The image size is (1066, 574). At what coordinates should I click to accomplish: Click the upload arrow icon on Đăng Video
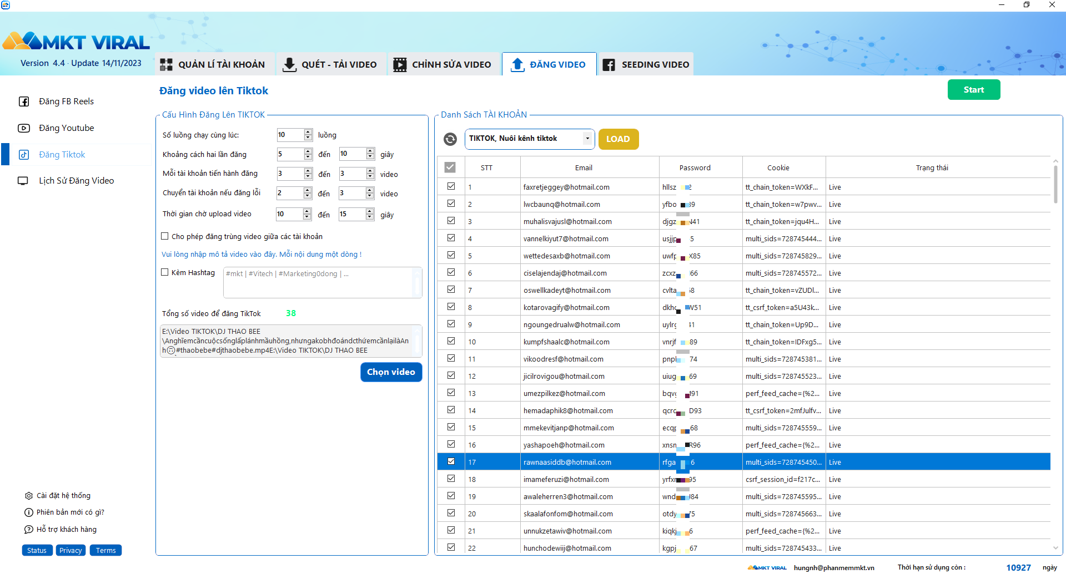click(x=517, y=64)
